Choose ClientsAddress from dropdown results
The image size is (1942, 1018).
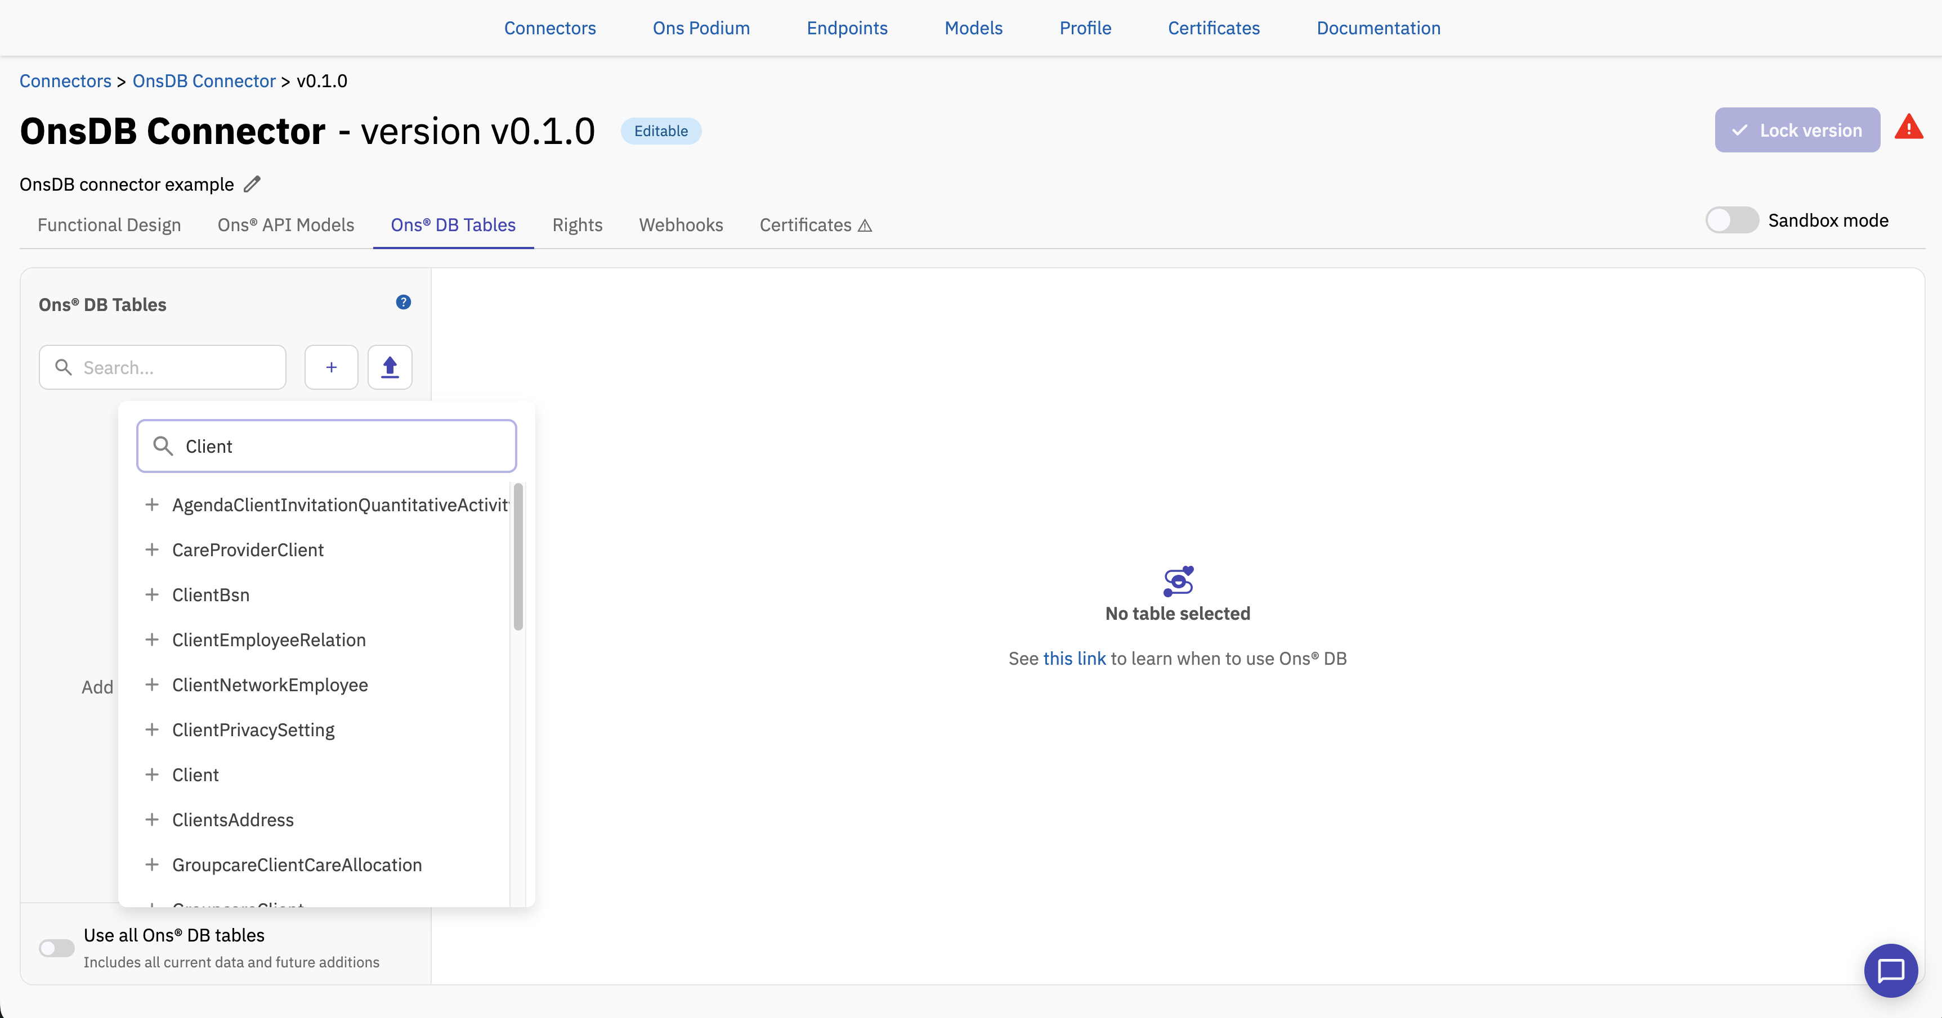click(x=232, y=820)
